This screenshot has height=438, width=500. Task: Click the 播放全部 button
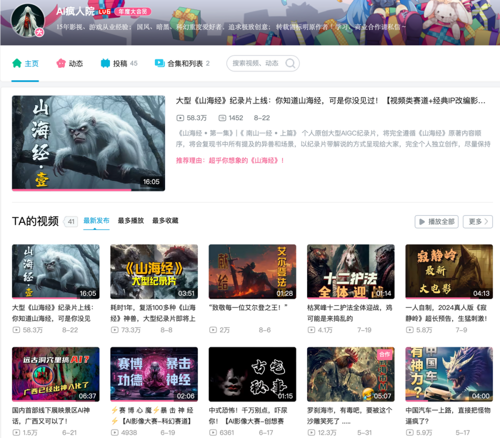pos(436,222)
